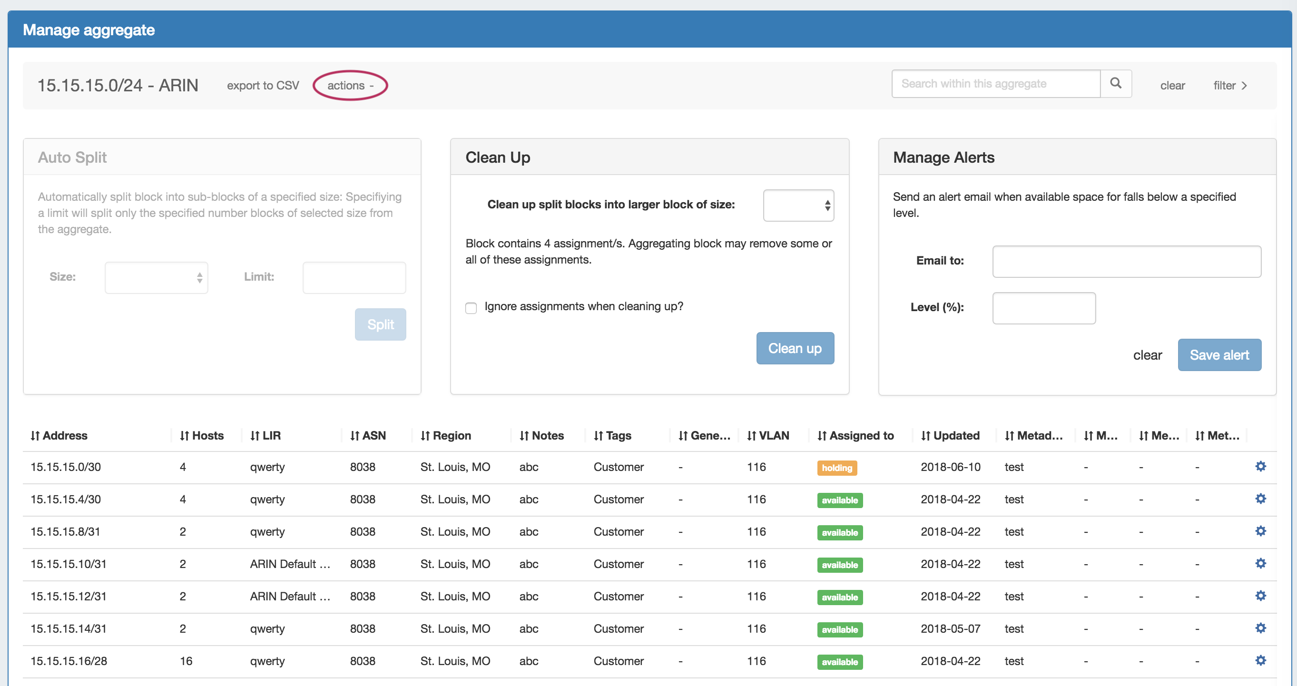Click the Email to input field
The width and height of the screenshot is (1297, 686).
1126,261
